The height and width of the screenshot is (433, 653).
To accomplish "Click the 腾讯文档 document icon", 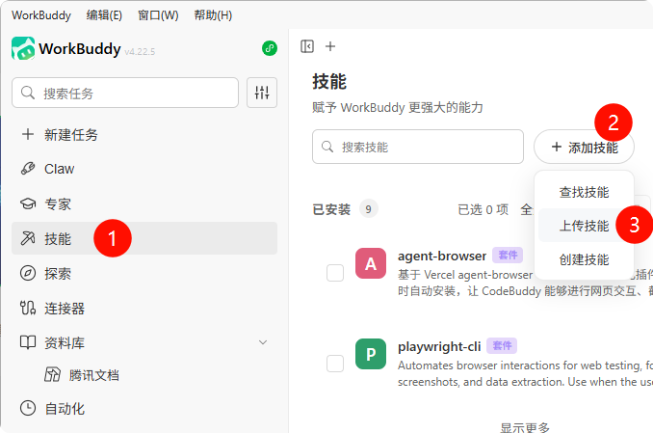I will click(x=52, y=374).
